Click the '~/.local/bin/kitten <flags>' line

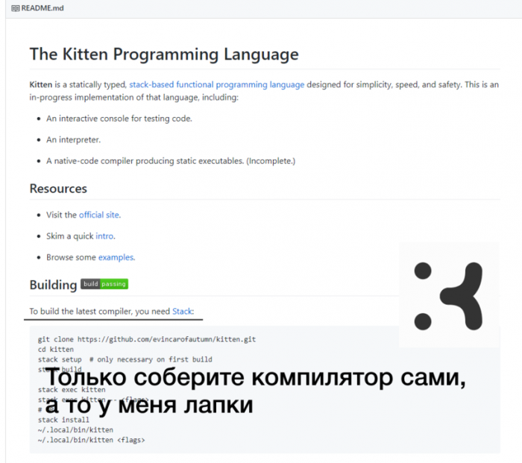tap(91, 440)
